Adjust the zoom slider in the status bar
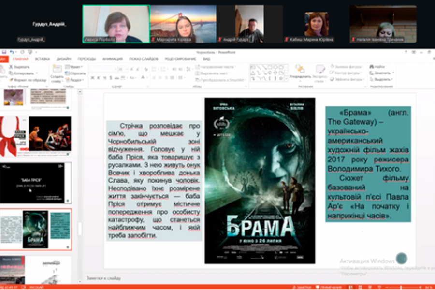 point(400,287)
